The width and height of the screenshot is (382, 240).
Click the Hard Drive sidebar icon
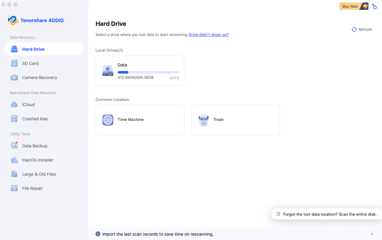(14, 49)
